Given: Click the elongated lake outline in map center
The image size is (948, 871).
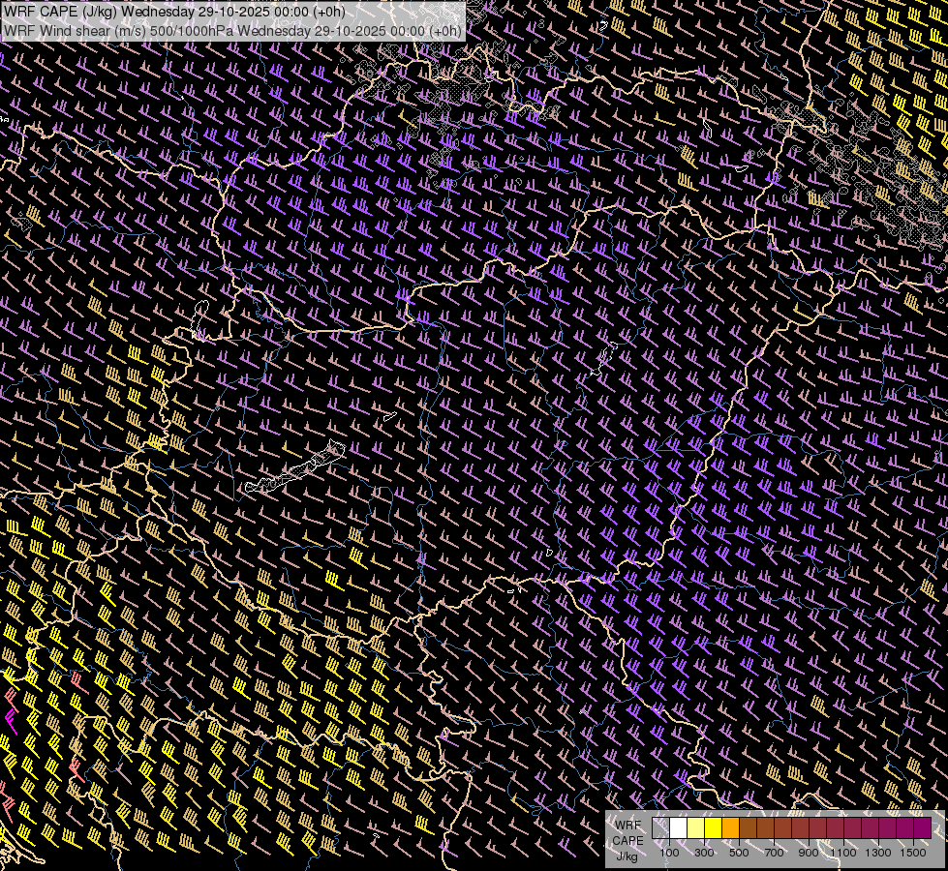Looking at the screenshot, I should click(295, 467).
